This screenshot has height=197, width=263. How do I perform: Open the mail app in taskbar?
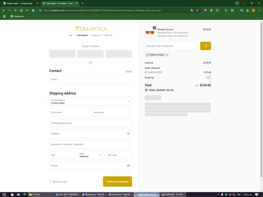18,195
